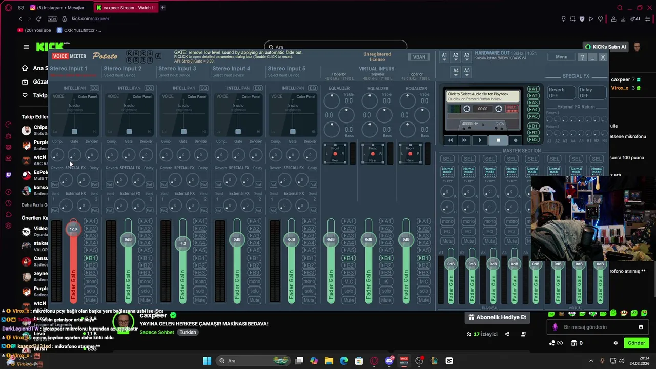Fast-forward the cassette recorder
Viewport: 656px width, 369px height.
tap(464, 140)
